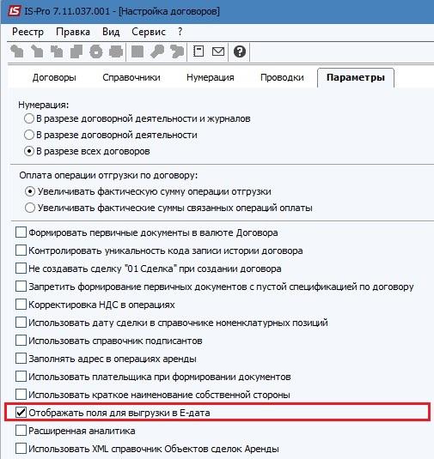Click the IS-Pro logo in title bar
Viewport: 434px width, 459px height.
(x=14, y=11)
